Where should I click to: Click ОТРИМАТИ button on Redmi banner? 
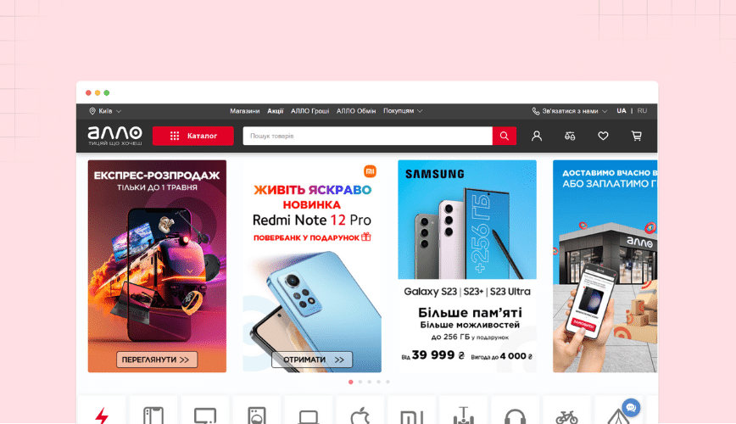click(312, 360)
